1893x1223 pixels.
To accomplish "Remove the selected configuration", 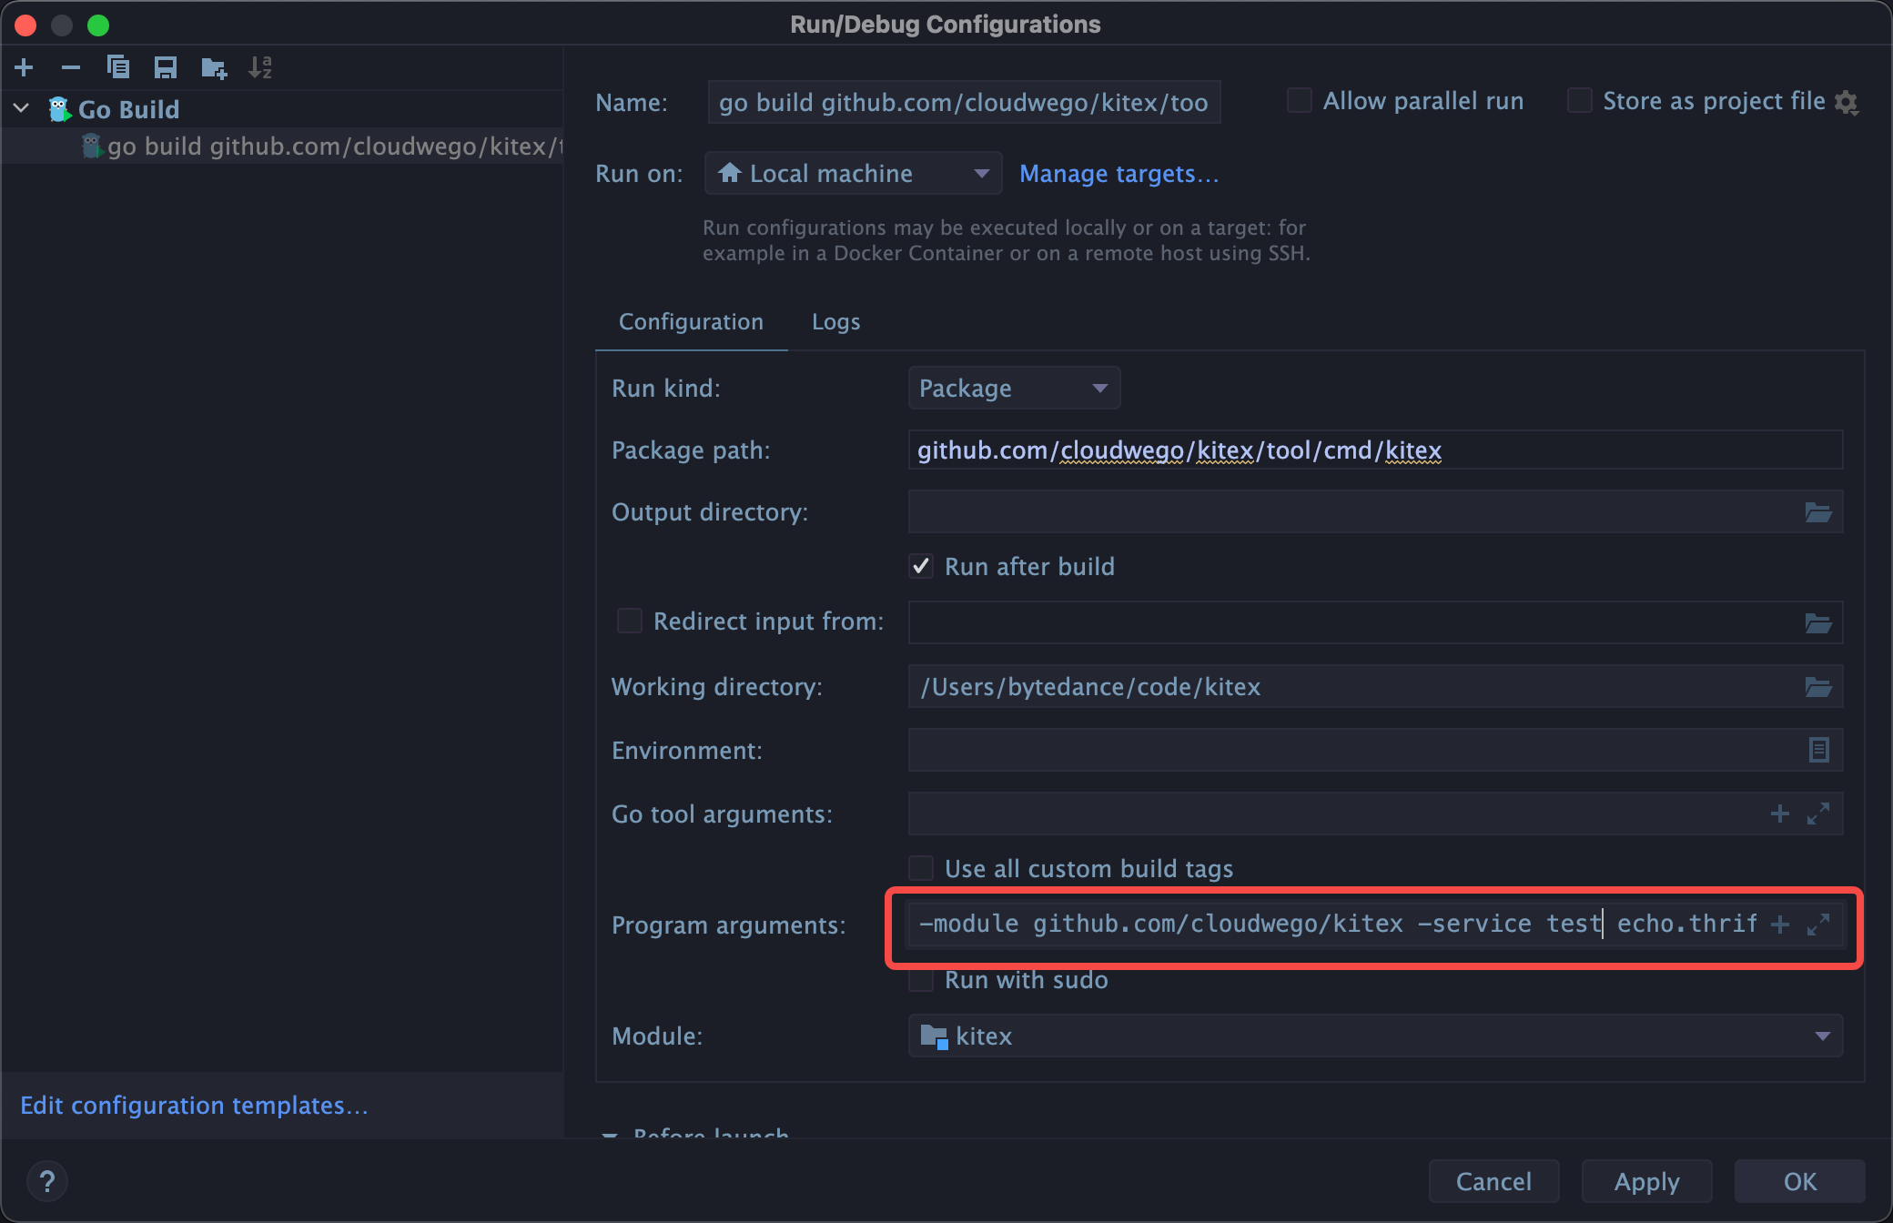I will [x=70, y=66].
